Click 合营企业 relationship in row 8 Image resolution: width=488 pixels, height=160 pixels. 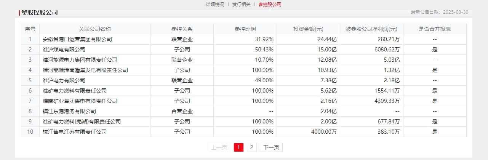182,111
